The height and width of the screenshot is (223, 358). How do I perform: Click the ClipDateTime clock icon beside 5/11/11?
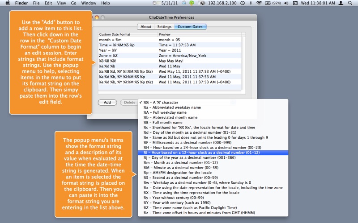click(155, 3)
